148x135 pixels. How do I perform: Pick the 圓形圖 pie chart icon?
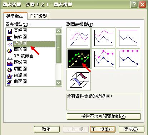coord(10,51)
